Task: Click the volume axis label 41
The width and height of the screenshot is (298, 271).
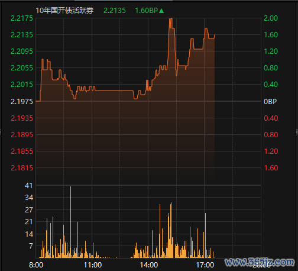Action: pyautogui.click(x=29, y=186)
